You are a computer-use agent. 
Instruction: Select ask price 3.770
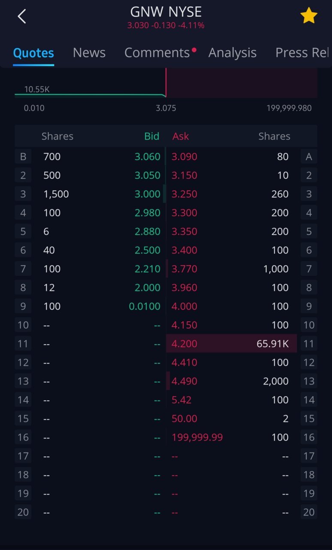pyautogui.click(x=184, y=269)
